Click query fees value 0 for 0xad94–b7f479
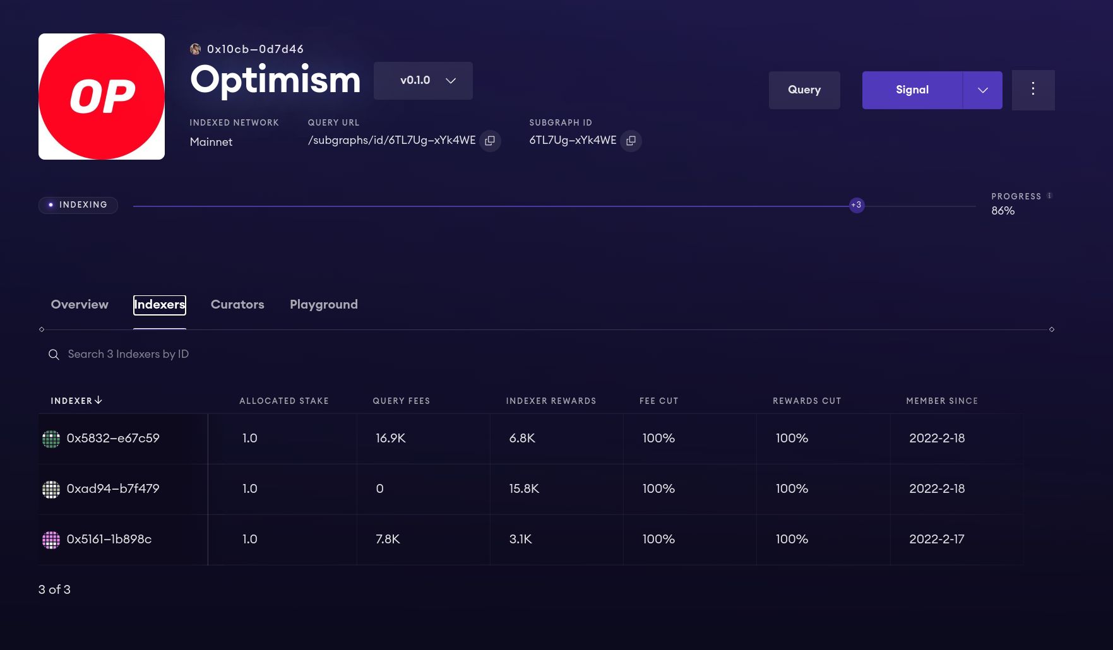Image resolution: width=1113 pixels, height=650 pixels. [x=379, y=489]
